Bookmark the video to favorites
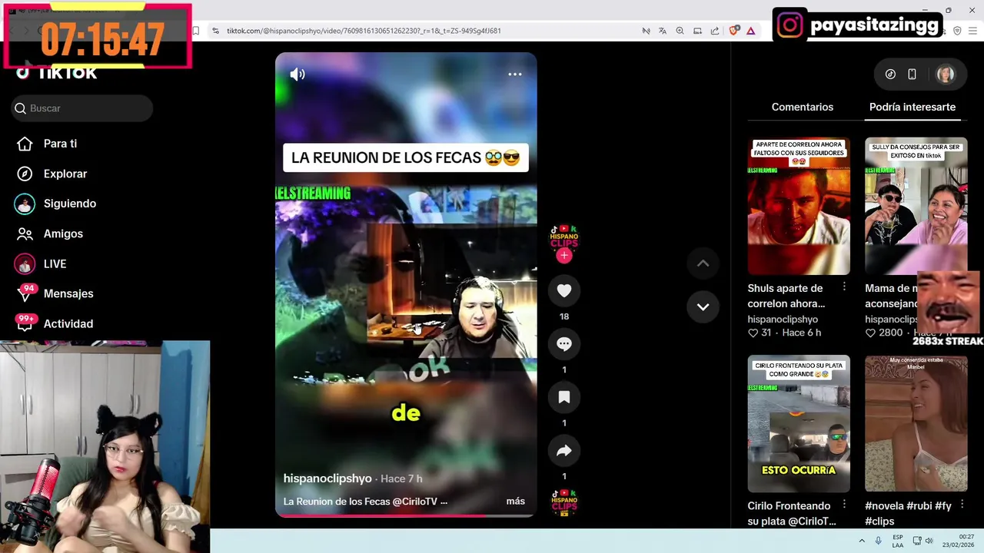Screen dimensions: 984x553 564,397
